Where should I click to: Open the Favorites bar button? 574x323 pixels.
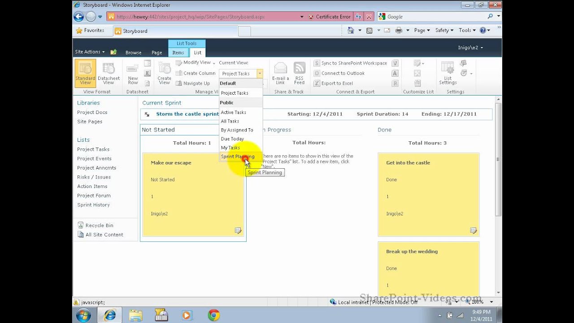90,31
